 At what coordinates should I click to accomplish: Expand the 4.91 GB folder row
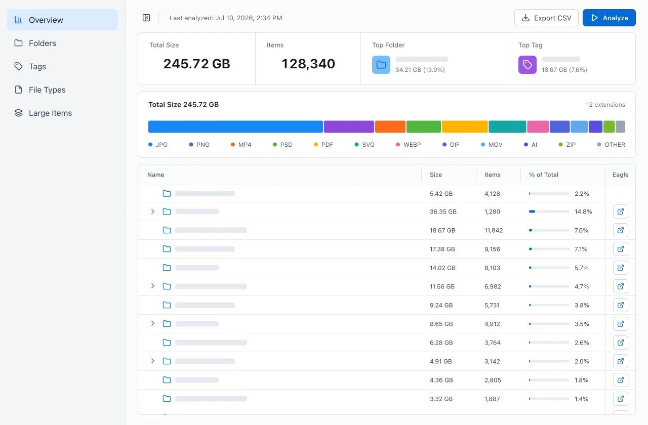tap(153, 361)
